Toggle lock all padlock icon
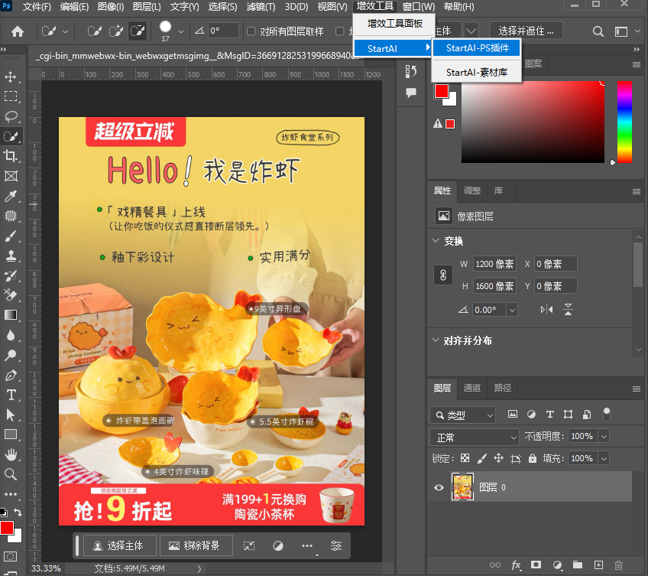The image size is (648, 576). tap(533, 458)
